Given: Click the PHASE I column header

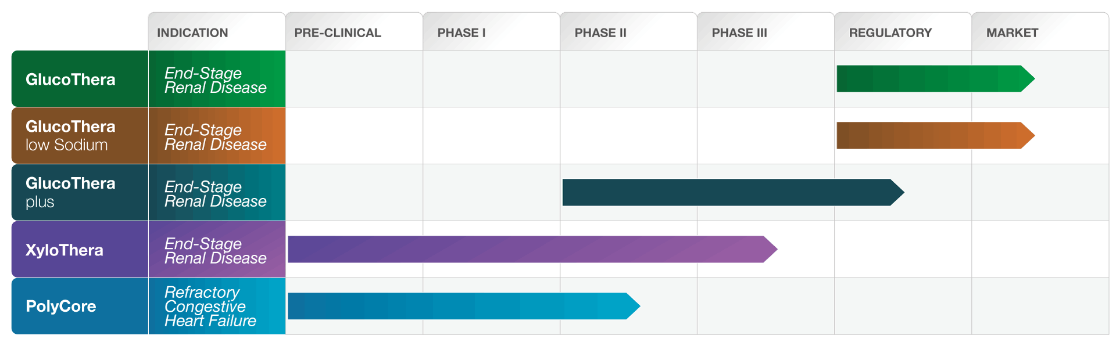Looking at the screenshot, I should coord(491,32).
